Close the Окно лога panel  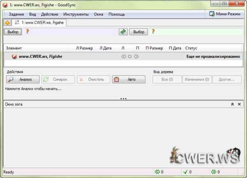point(240,105)
